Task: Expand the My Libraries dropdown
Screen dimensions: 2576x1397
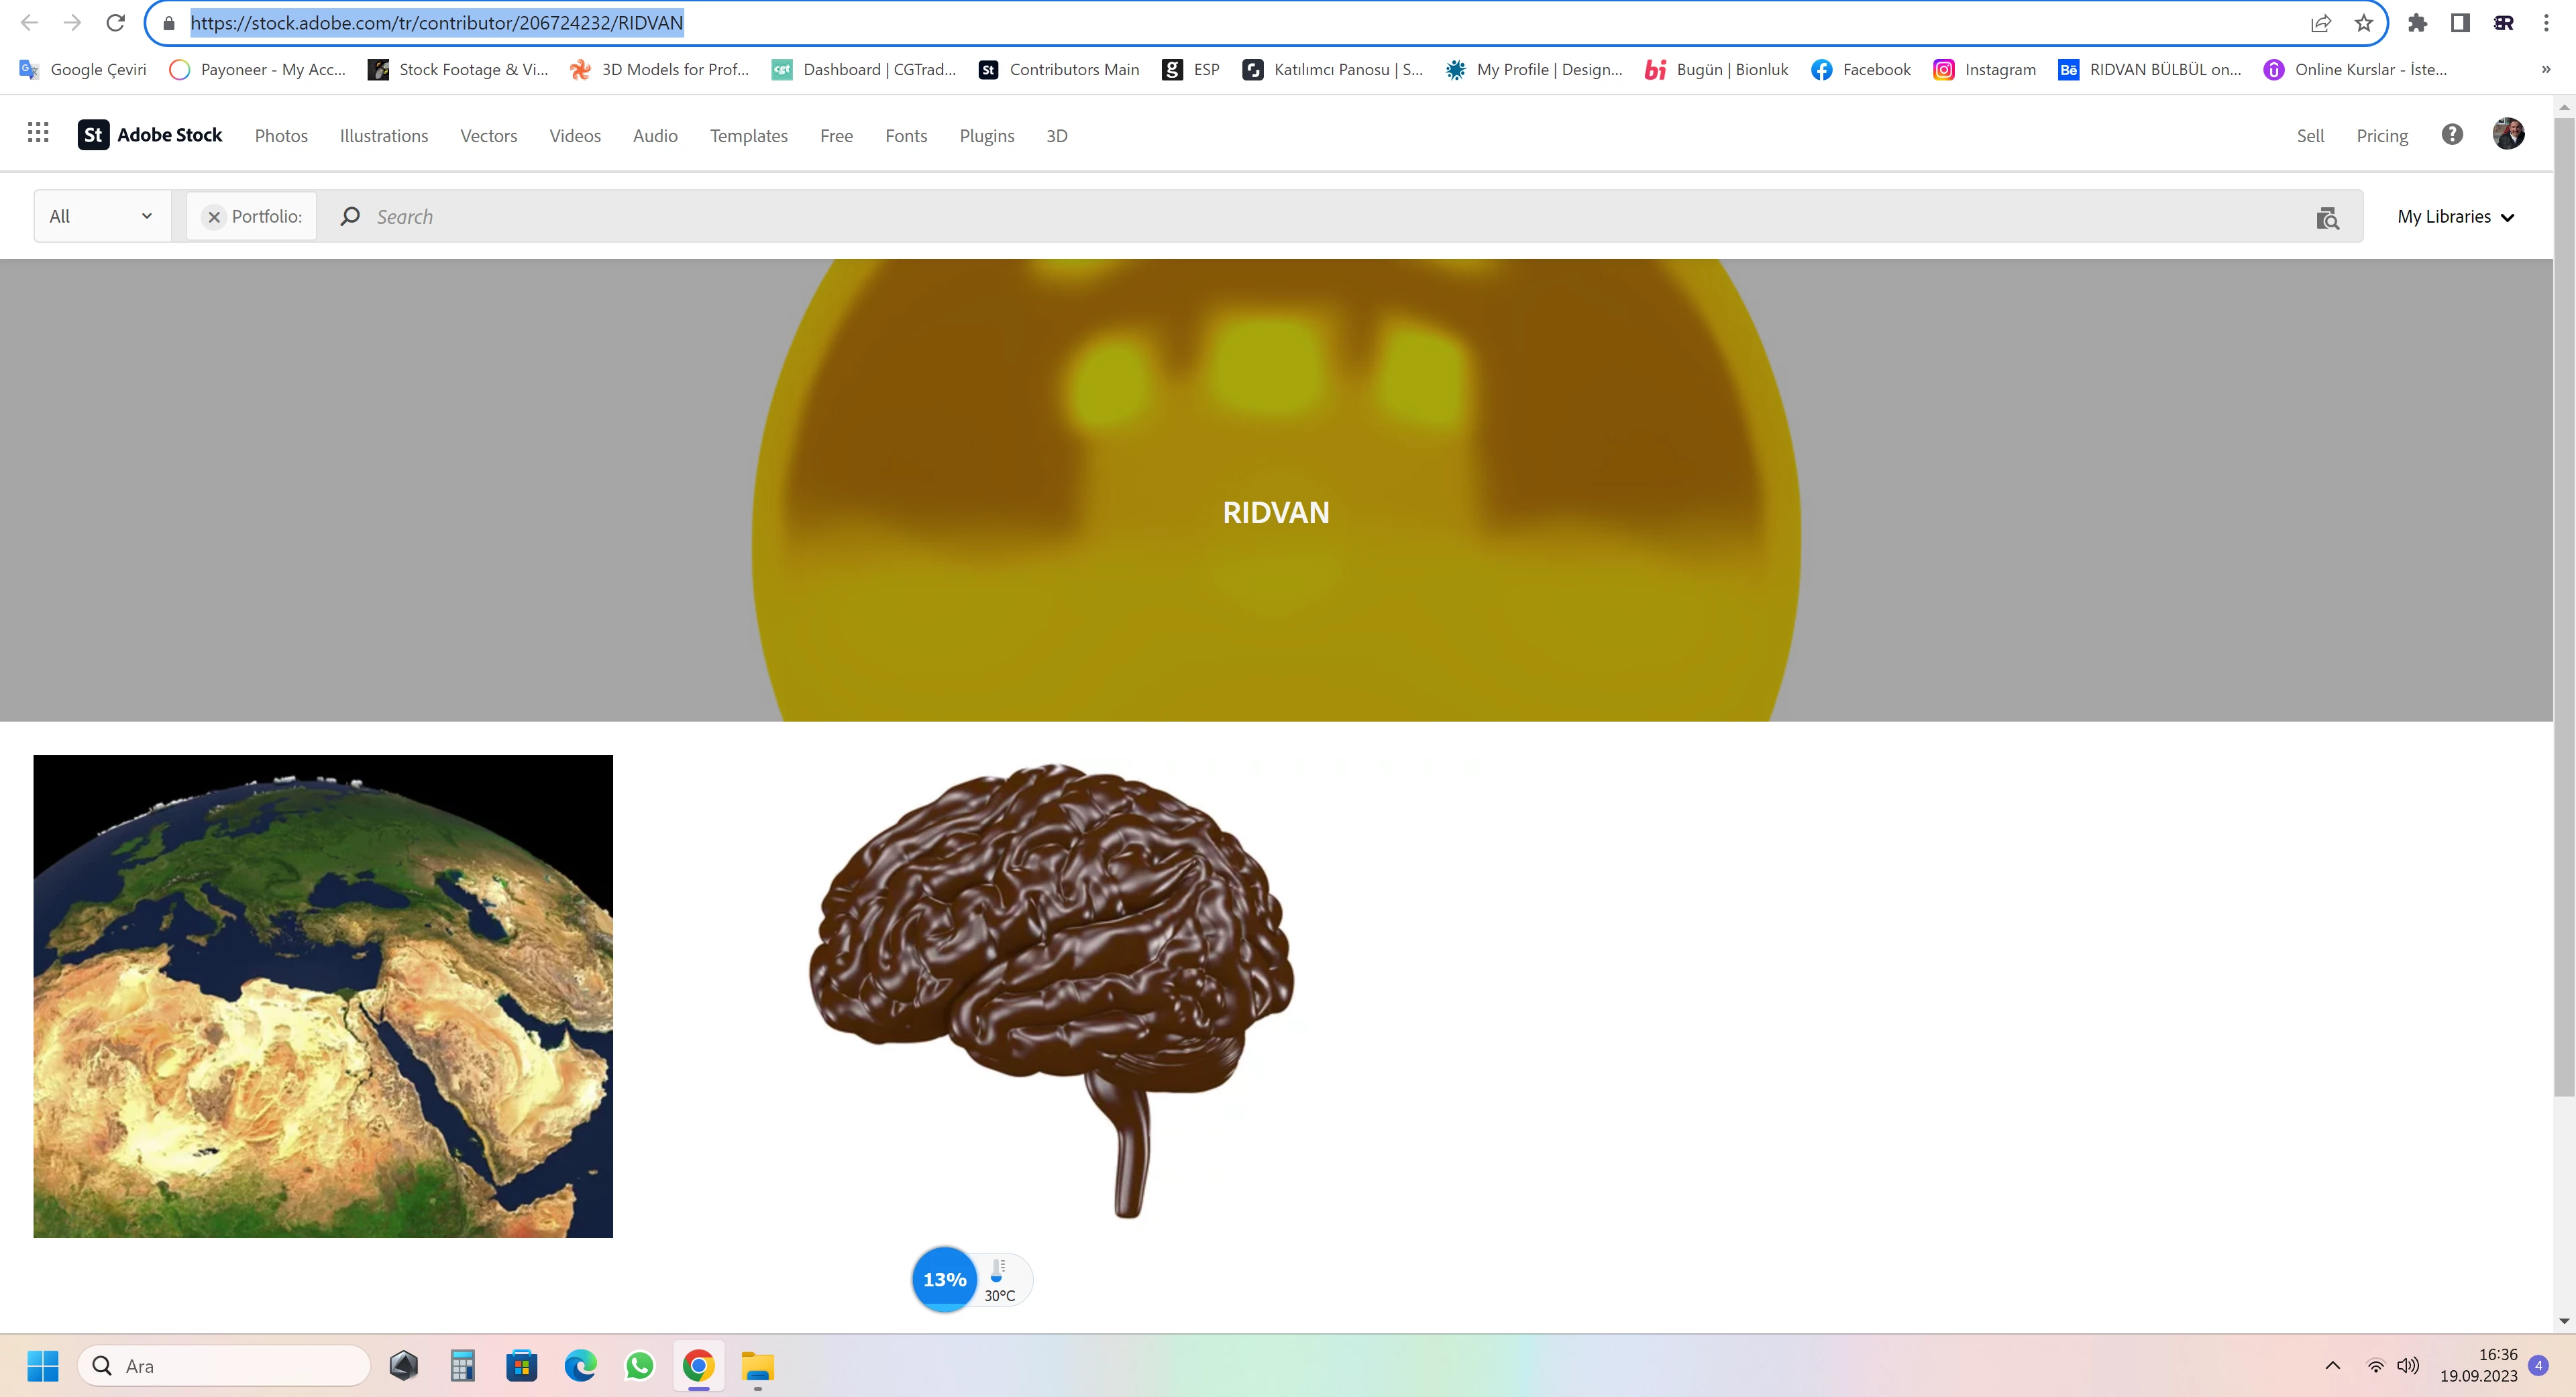Action: (x=2455, y=217)
